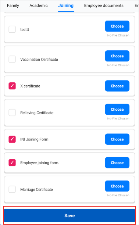Choose a file for INI Joining Form
Viewport: 139px width, 225px height.
pos(117,139)
